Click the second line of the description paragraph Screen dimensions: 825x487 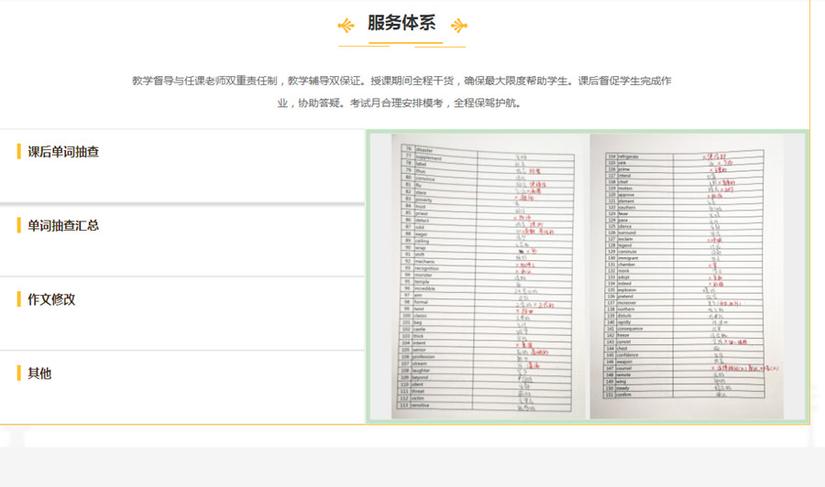(x=401, y=103)
